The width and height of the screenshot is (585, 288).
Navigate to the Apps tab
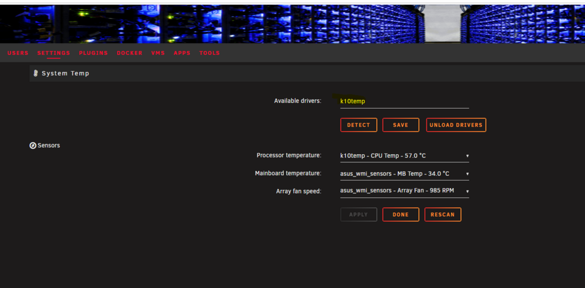[x=182, y=53]
